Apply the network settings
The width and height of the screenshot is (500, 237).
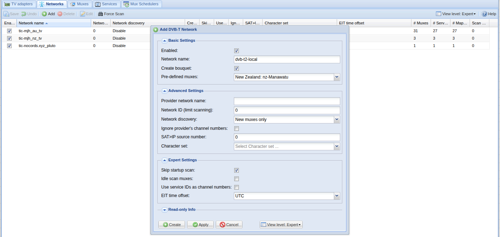click(200, 224)
